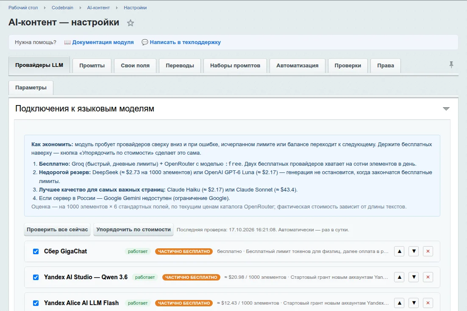Screen dimensions: 467x311
Task: Move Yandex AI Studio — Qwen 3.6 down
Action: (x=414, y=278)
